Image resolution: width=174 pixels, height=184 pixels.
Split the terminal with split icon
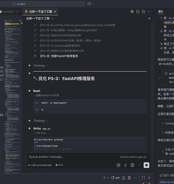pos(124,178)
